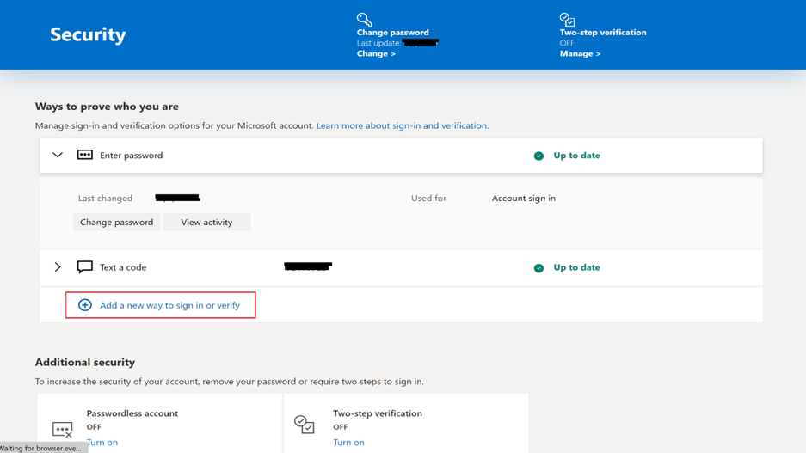806x453 pixels.
Task: Click the Passwordless account card icon
Action: 62,428
